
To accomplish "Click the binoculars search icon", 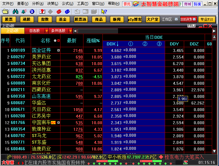I will [15, 11].
